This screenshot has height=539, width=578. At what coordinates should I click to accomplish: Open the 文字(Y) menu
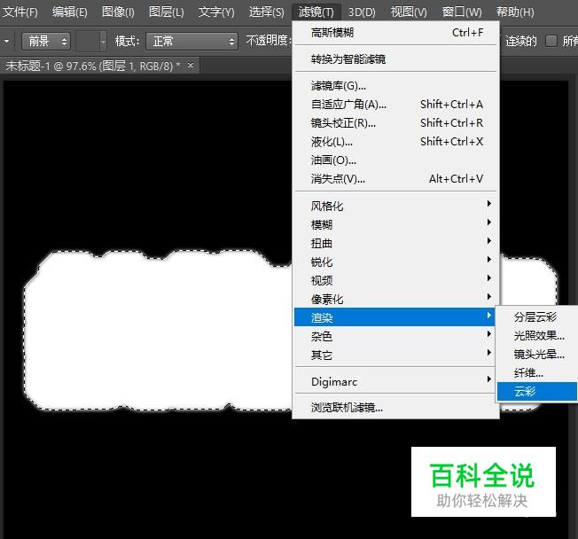[216, 12]
